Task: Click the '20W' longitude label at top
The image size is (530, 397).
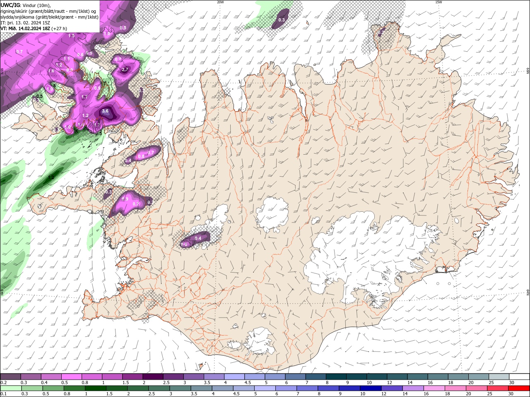Action: tap(220, 2)
